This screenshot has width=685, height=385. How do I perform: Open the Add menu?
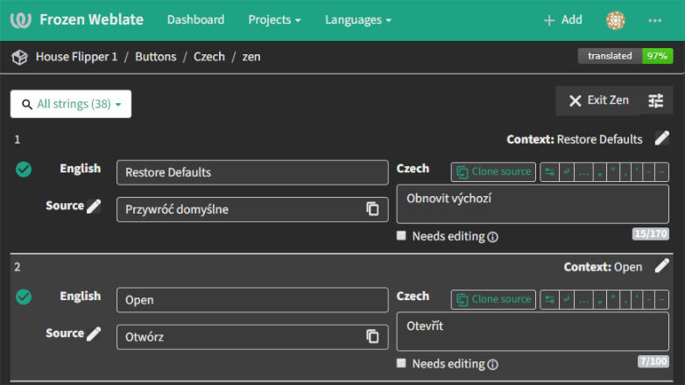pyautogui.click(x=562, y=20)
